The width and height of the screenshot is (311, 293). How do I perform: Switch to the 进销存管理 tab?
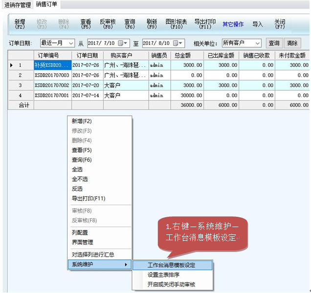coord(18,5)
